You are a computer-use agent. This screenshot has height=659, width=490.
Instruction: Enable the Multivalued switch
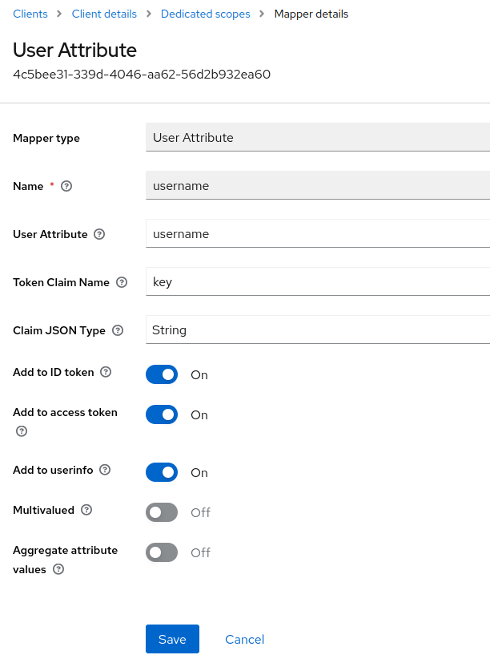pyautogui.click(x=162, y=512)
